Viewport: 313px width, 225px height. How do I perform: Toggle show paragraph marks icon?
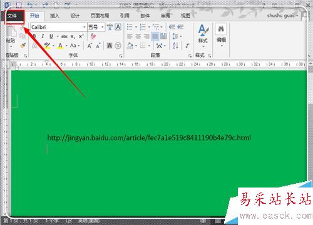point(188,46)
